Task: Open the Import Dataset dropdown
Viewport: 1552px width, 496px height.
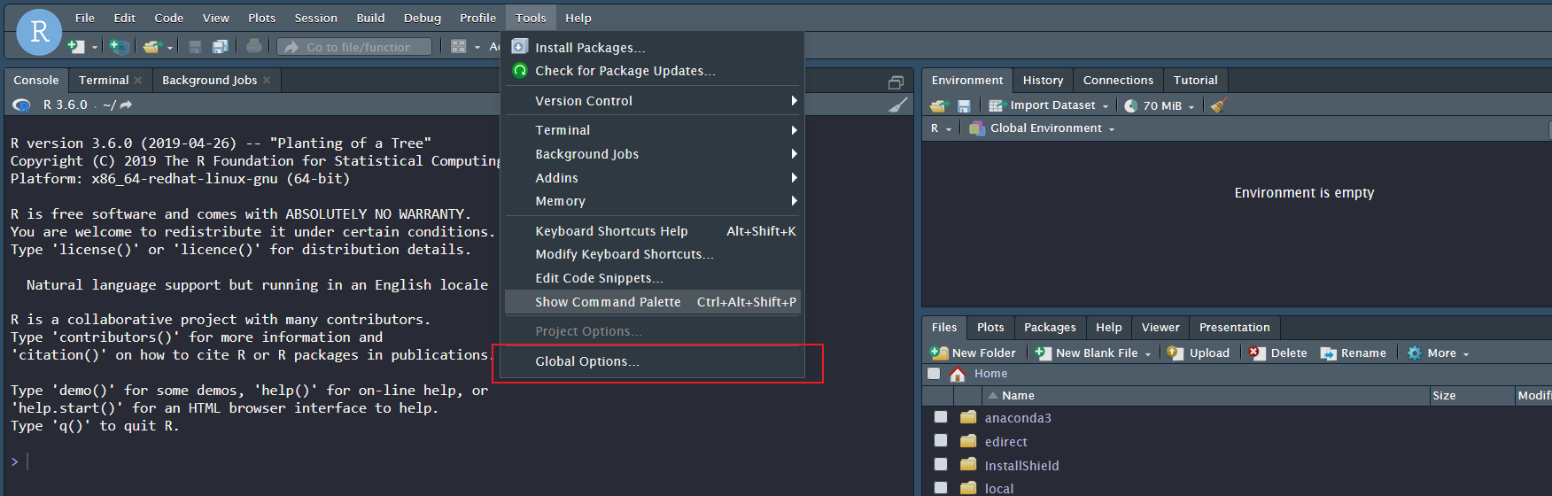Action: pos(1052,105)
